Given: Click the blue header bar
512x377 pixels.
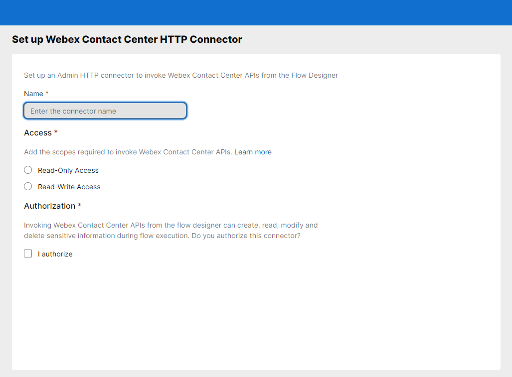Looking at the screenshot, I should click(256, 13).
